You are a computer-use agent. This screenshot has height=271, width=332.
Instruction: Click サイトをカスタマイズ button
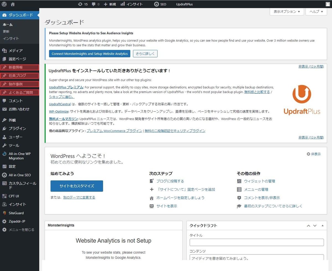(x=77, y=186)
